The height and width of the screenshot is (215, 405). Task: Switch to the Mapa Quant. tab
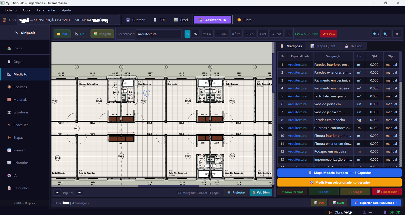coord(323,46)
